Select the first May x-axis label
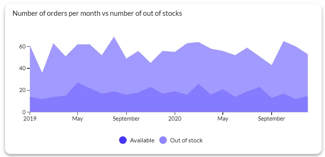The width and height of the screenshot is (325, 157). click(x=77, y=119)
